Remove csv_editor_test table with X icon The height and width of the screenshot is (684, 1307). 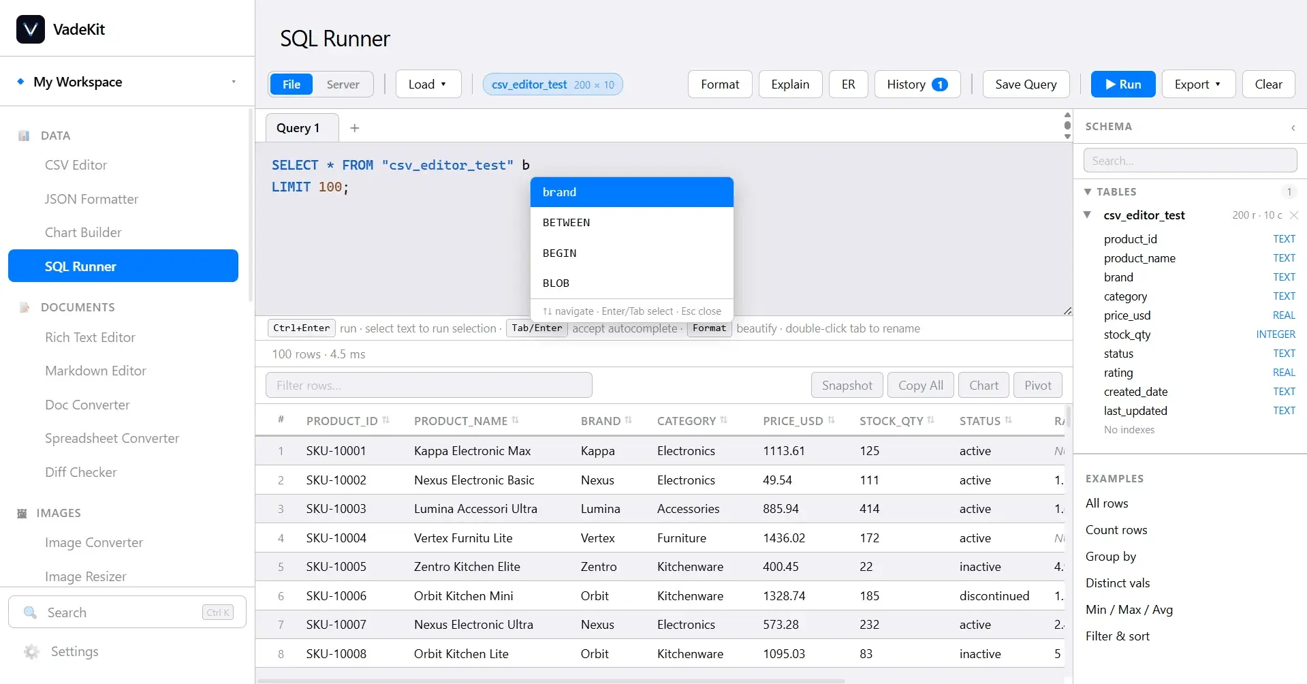1294,215
